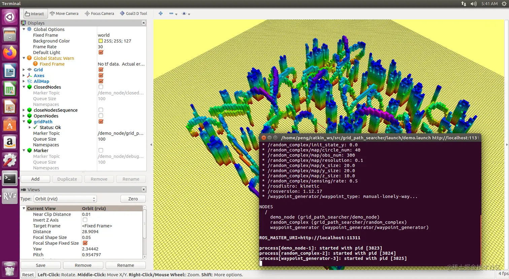Collapse left panel using side arrow handle
This screenshot has height=279, width=509.
point(151,145)
